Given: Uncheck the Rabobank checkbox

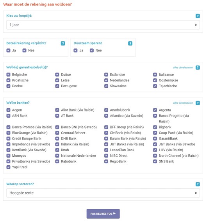Looking at the screenshot, I should tap(57, 161).
